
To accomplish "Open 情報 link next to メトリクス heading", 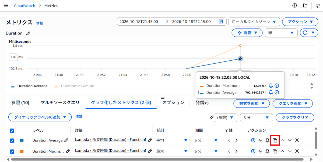I will coord(40,23).
